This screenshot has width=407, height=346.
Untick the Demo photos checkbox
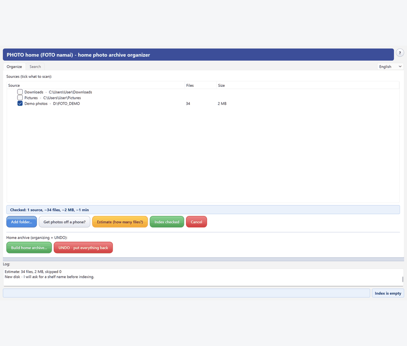tap(20, 103)
